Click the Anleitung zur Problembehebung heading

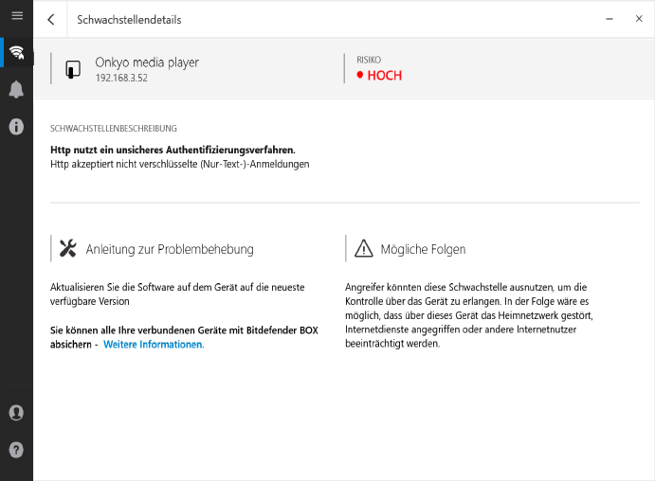[170, 250]
